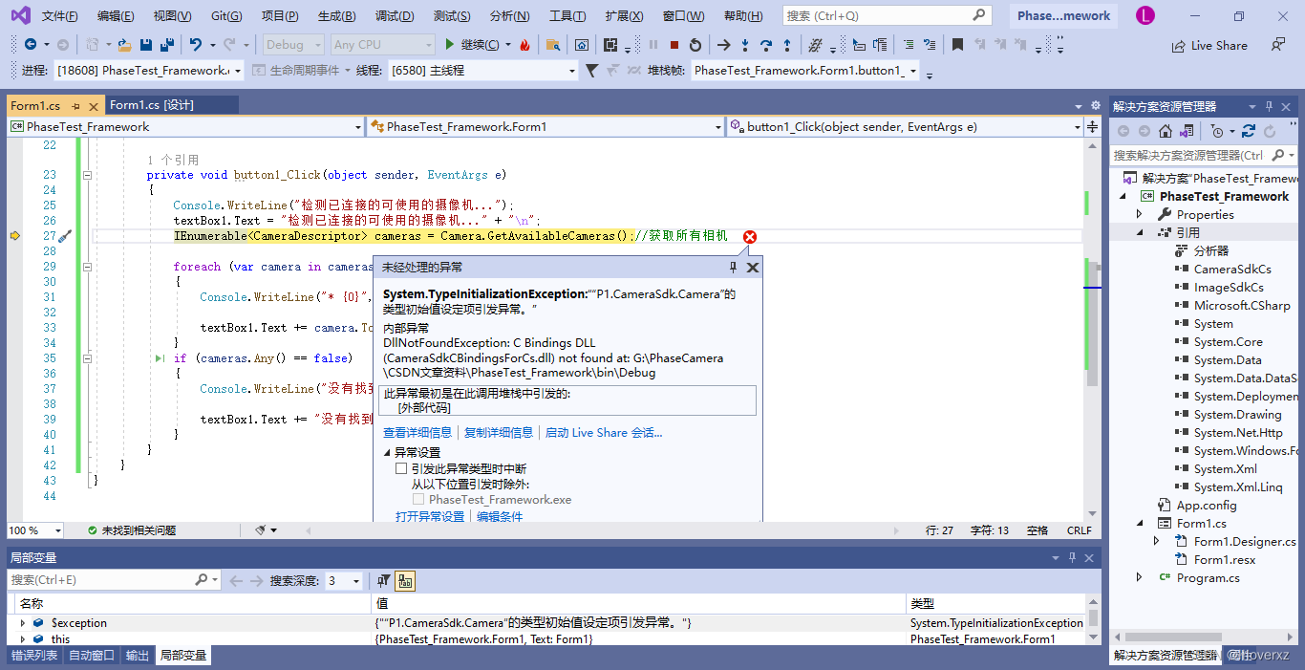
Task: Open the PhaseTest_Framework.Form1 class dropdown
Action: 546,126
